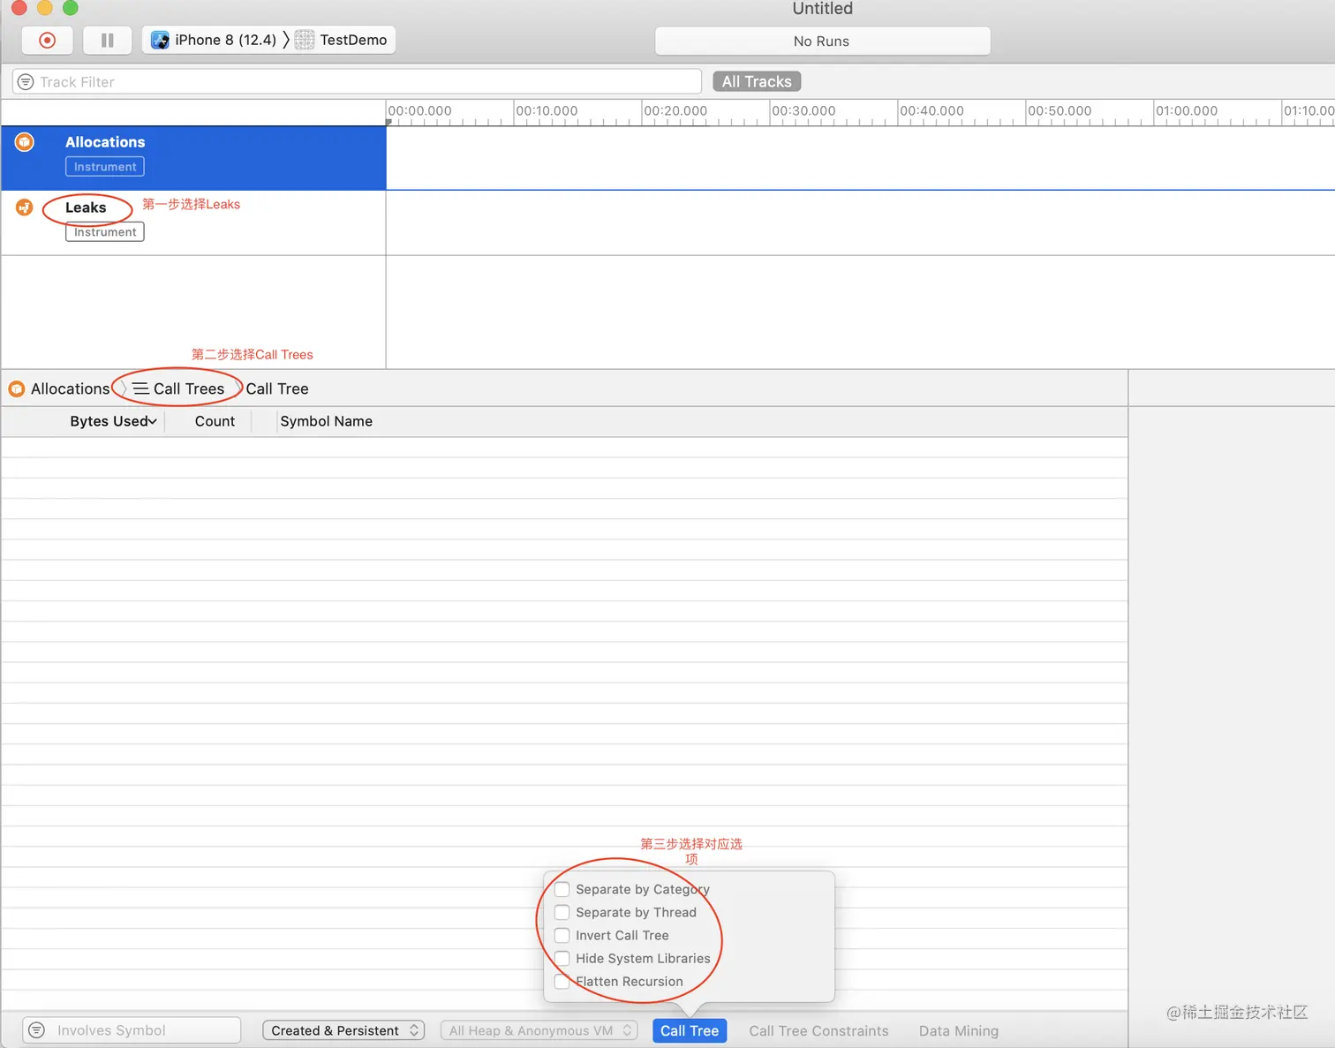Click the Call Tree options button
The image size is (1335, 1048).
pyautogui.click(x=690, y=1030)
